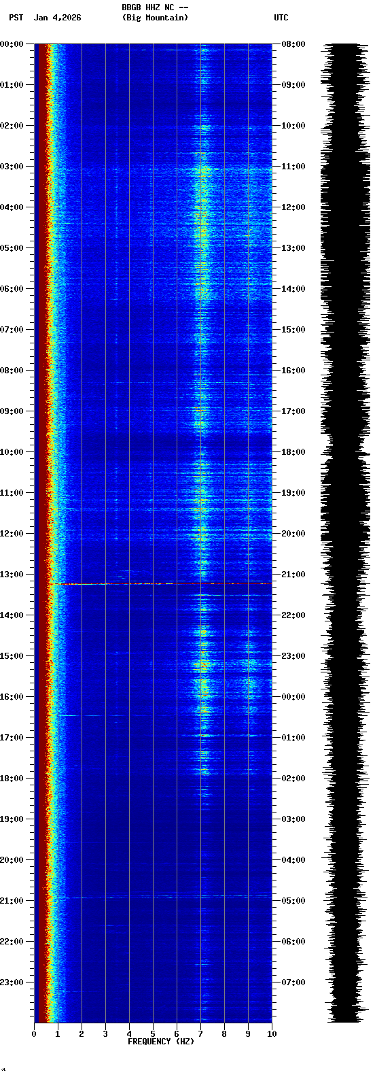Click the PST 06:00 time label
The width and height of the screenshot is (375, 1077).
pyautogui.click(x=12, y=289)
